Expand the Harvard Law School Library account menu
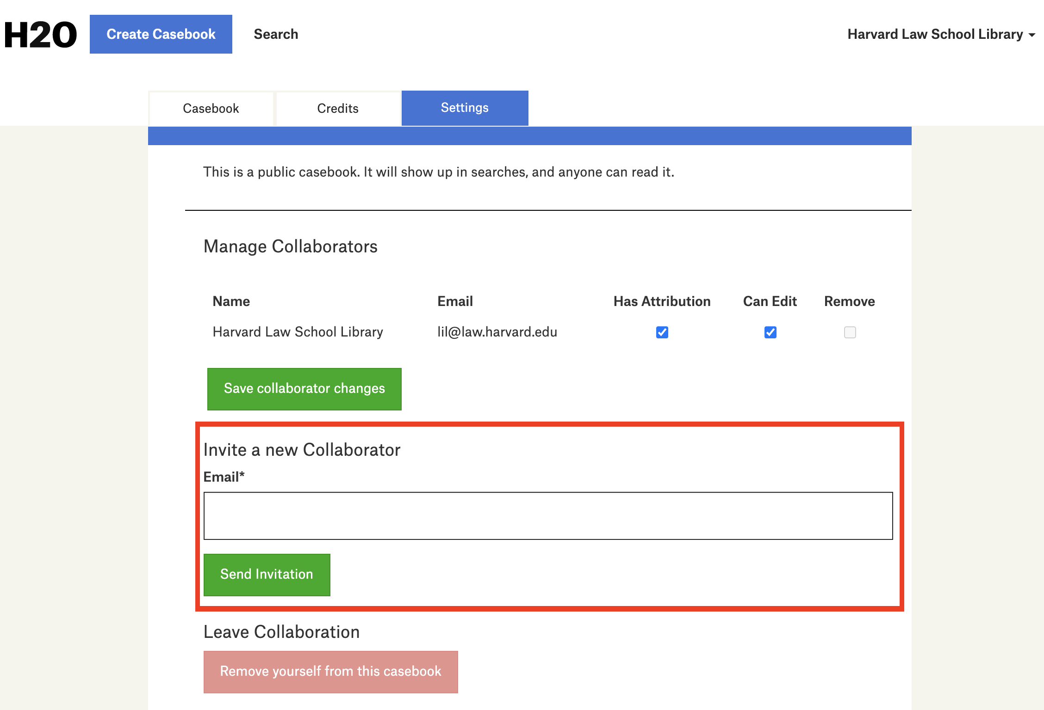Image resolution: width=1044 pixels, height=710 pixels. click(x=941, y=34)
